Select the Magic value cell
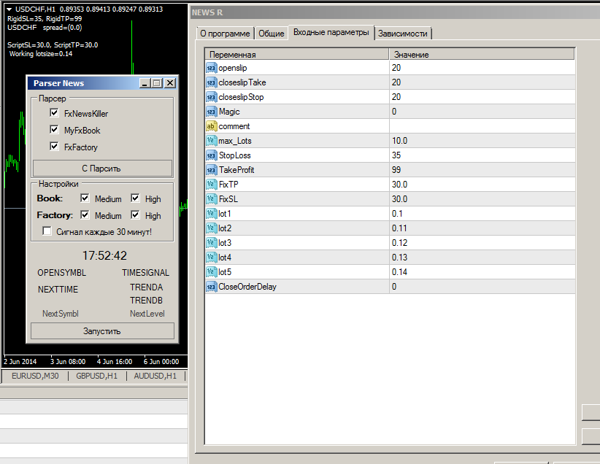 coord(482,112)
